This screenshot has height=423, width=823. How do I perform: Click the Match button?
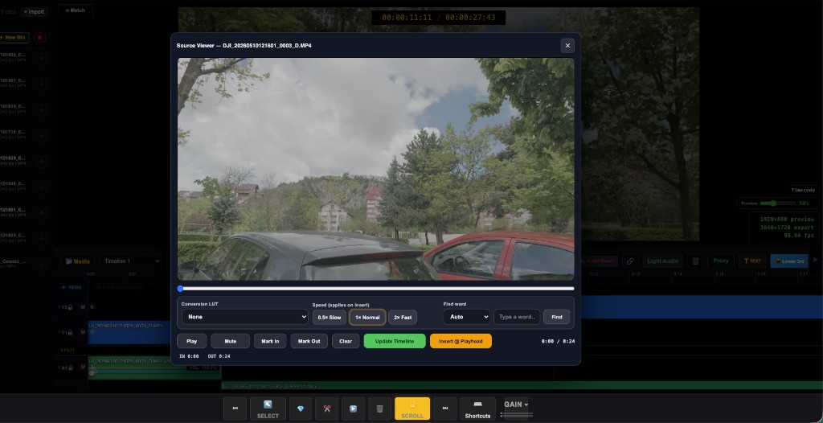tap(75, 10)
